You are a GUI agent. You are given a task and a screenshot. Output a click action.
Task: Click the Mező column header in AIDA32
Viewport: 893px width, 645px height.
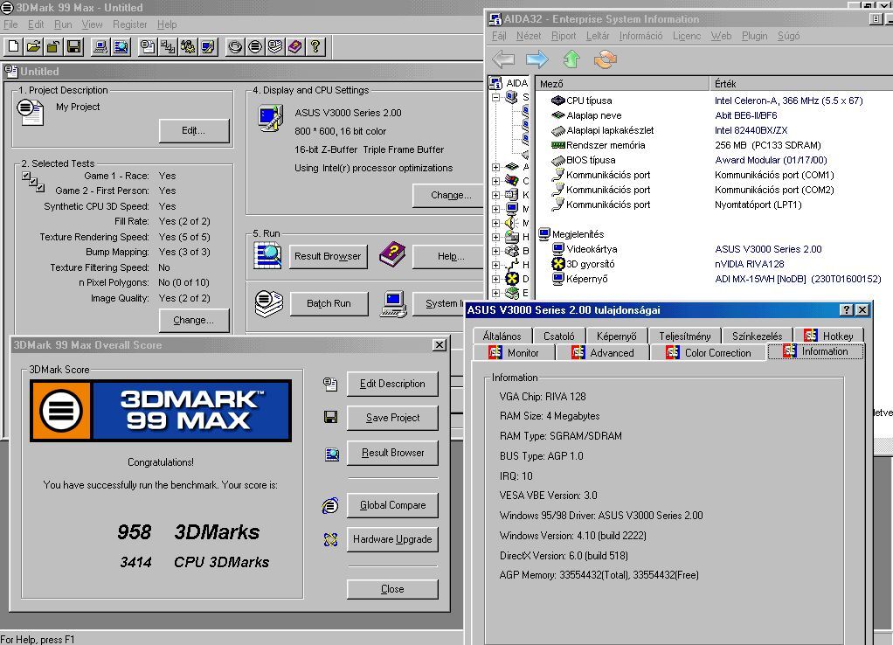[x=622, y=84]
